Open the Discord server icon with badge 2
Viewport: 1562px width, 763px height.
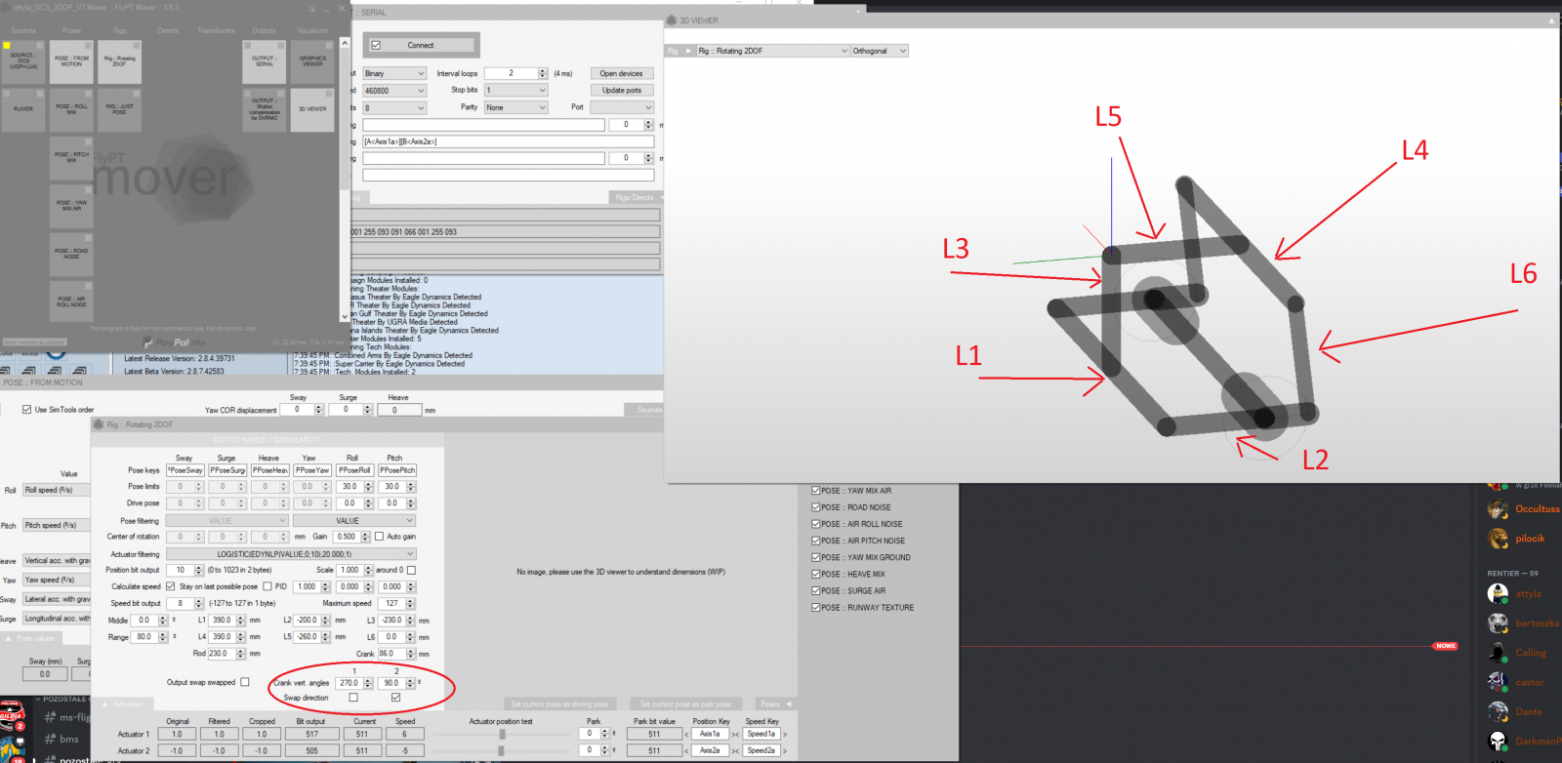(x=12, y=716)
